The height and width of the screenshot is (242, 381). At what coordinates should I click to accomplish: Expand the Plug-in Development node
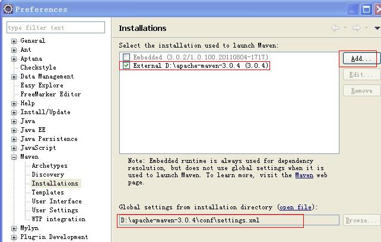[x=14, y=237]
